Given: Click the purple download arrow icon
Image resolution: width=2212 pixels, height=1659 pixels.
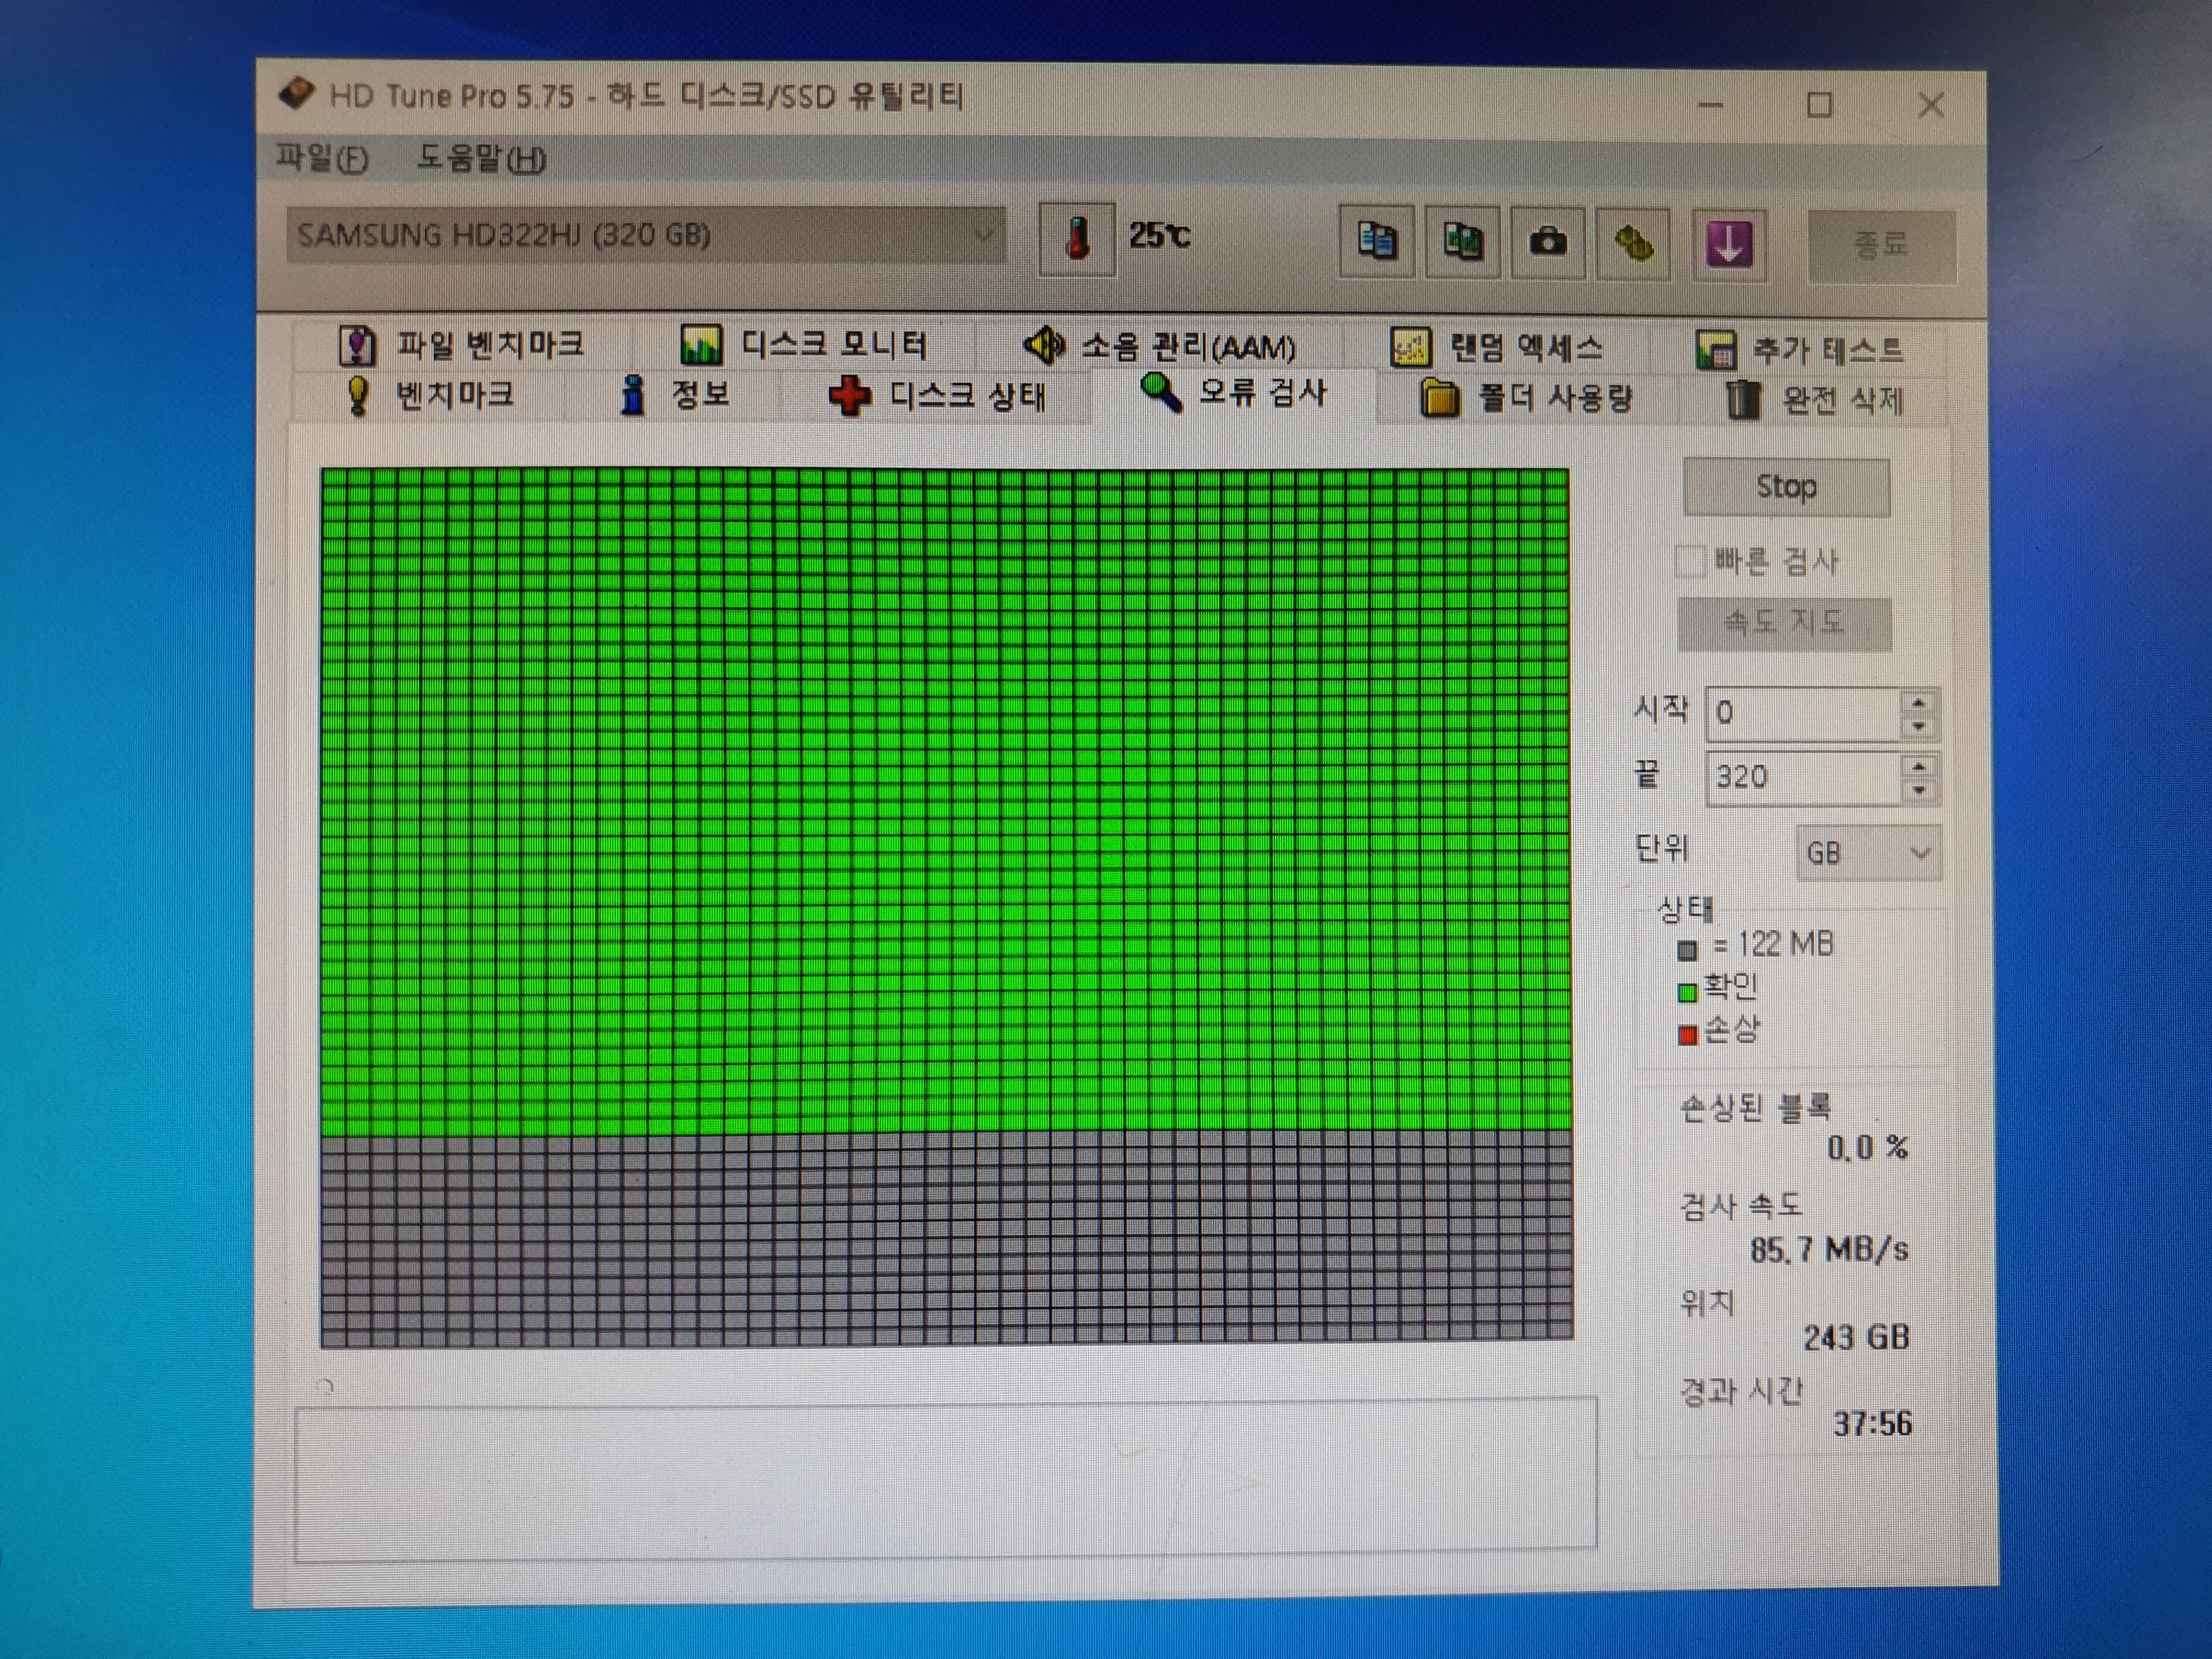Looking at the screenshot, I should [x=1729, y=244].
